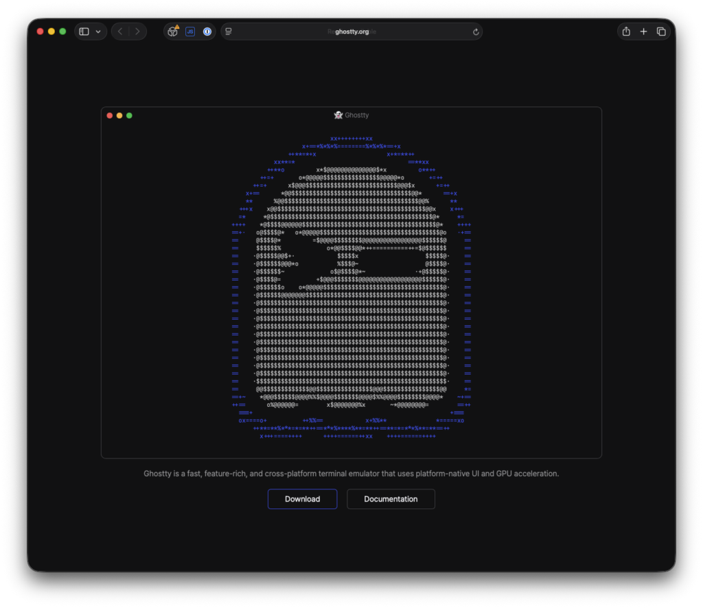Click the red dot in Ghostty mock window
703x608 pixels.
click(109, 115)
